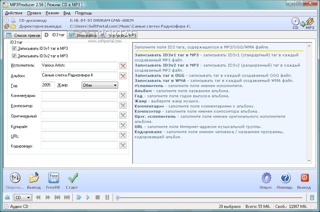Open the CD source dropdown in player bar
The height and width of the screenshot is (212, 320).
pos(23,198)
